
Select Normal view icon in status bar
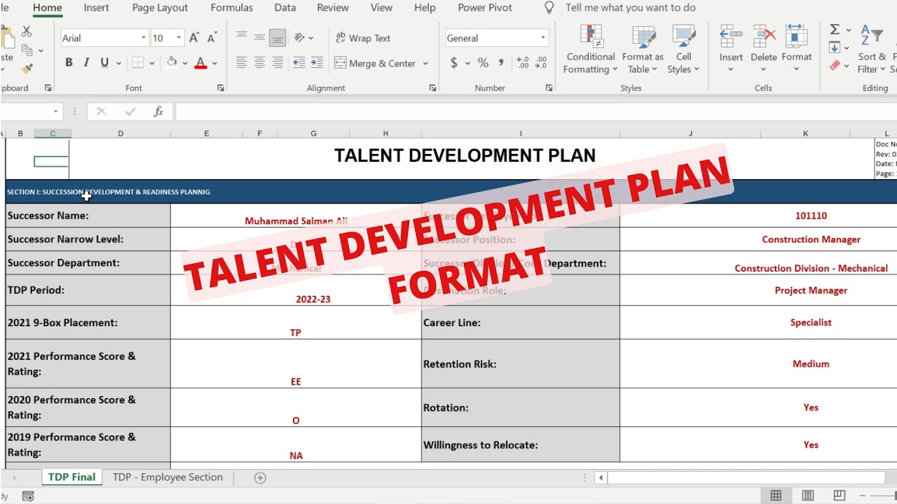776,496
